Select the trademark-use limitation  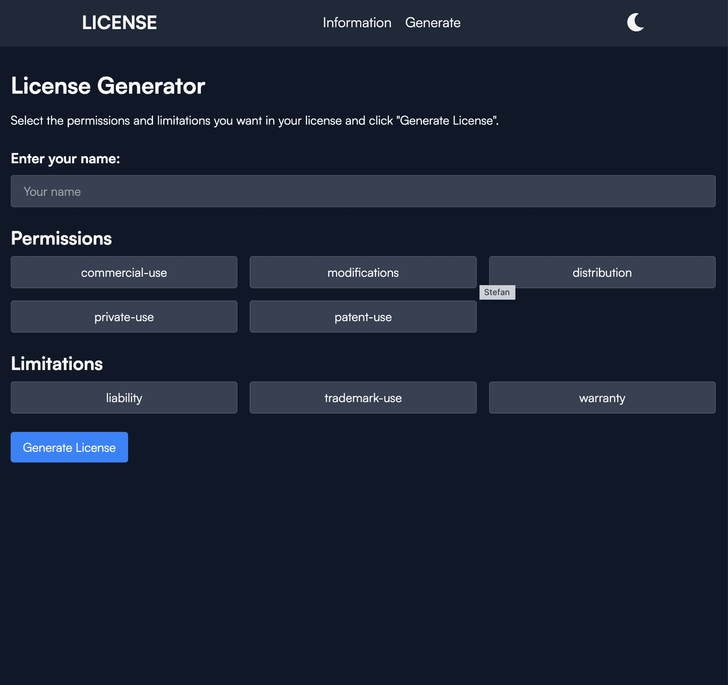(x=363, y=398)
